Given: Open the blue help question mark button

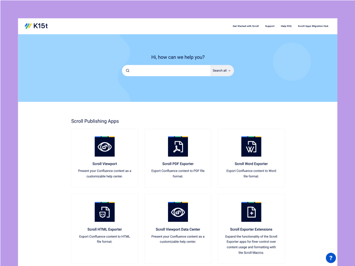Looking at the screenshot, I should 331,258.
